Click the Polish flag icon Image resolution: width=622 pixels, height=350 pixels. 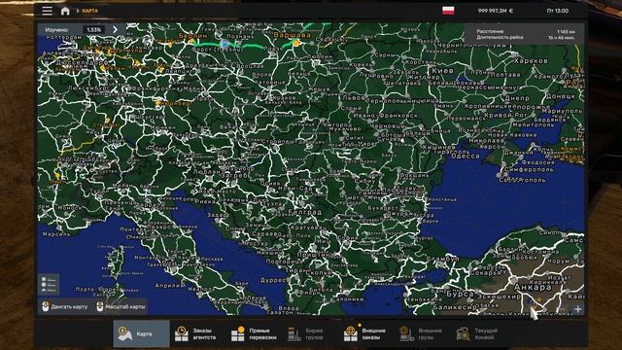point(448,11)
